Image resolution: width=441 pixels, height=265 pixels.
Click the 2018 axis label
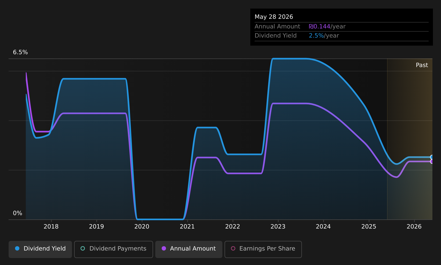coord(51,227)
